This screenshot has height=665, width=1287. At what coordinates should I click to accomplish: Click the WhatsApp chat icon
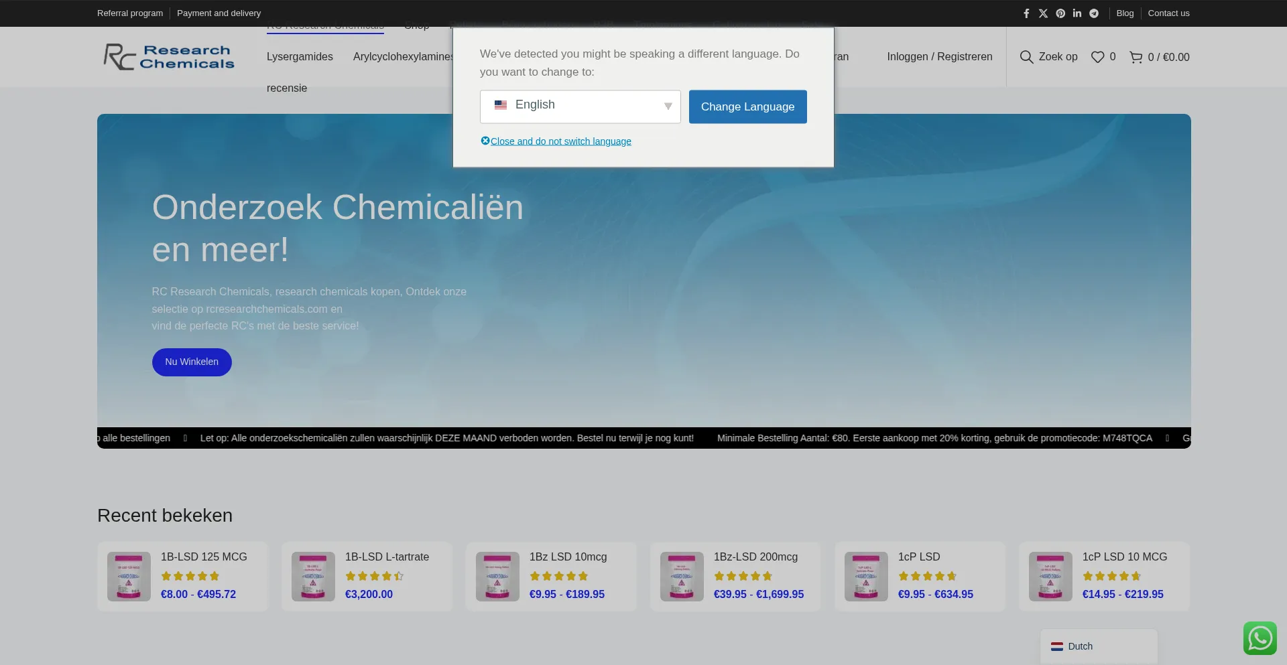click(1260, 638)
